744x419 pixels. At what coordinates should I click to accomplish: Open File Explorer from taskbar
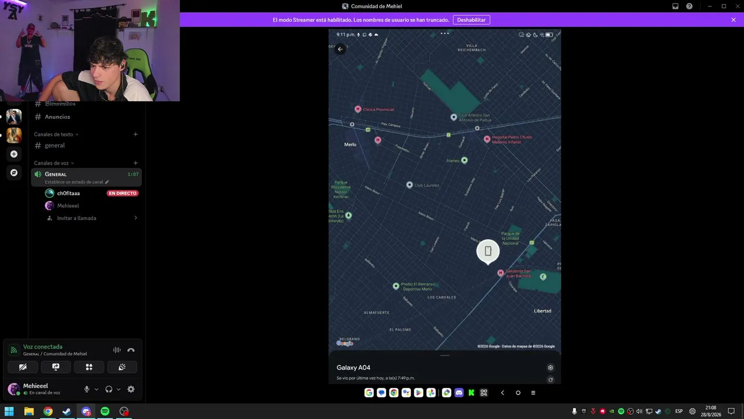point(28,411)
